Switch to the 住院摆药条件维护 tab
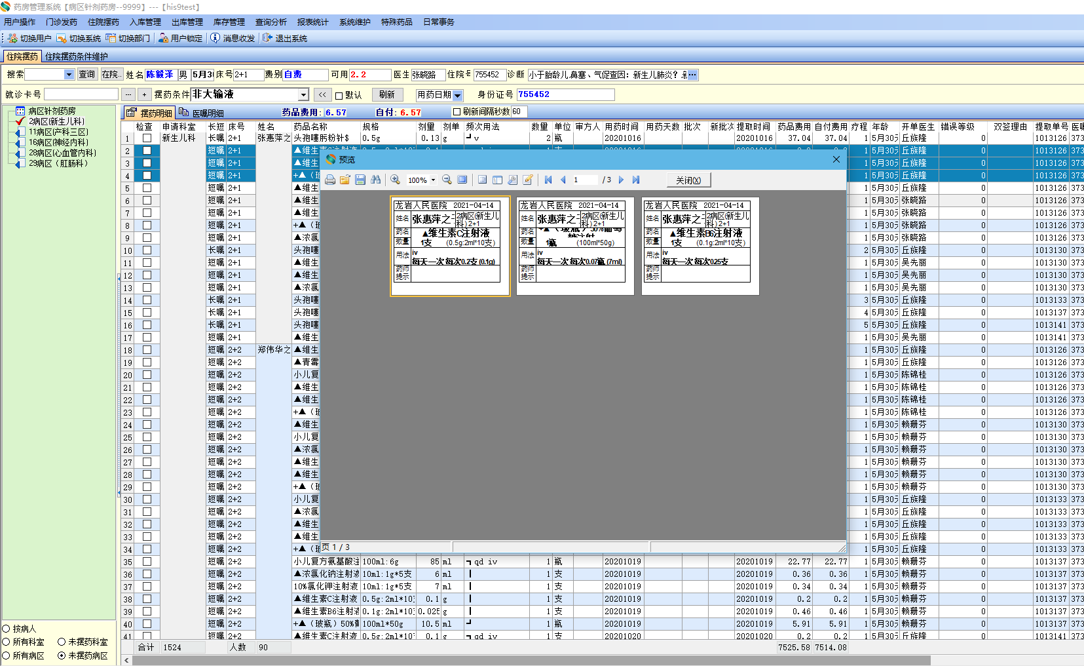 77,56
